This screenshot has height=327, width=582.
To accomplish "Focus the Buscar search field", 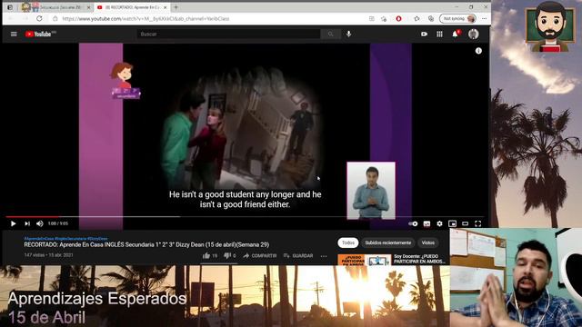I will pyautogui.click(x=228, y=35).
